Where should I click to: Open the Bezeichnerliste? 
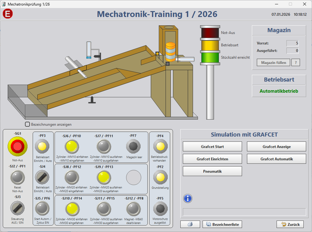click(222, 224)
